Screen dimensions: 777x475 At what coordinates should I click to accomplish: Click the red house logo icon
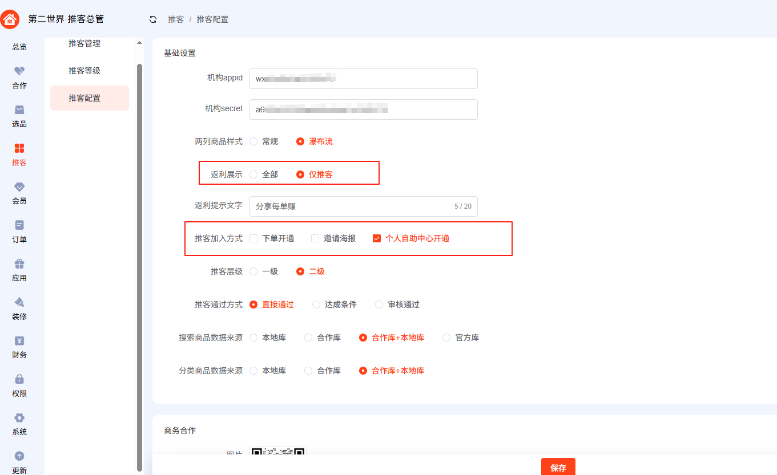coord(10,19)
